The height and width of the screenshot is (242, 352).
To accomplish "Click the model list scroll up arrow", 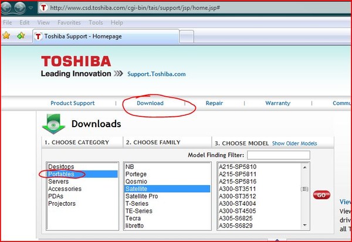I will [x=305, y=168].
